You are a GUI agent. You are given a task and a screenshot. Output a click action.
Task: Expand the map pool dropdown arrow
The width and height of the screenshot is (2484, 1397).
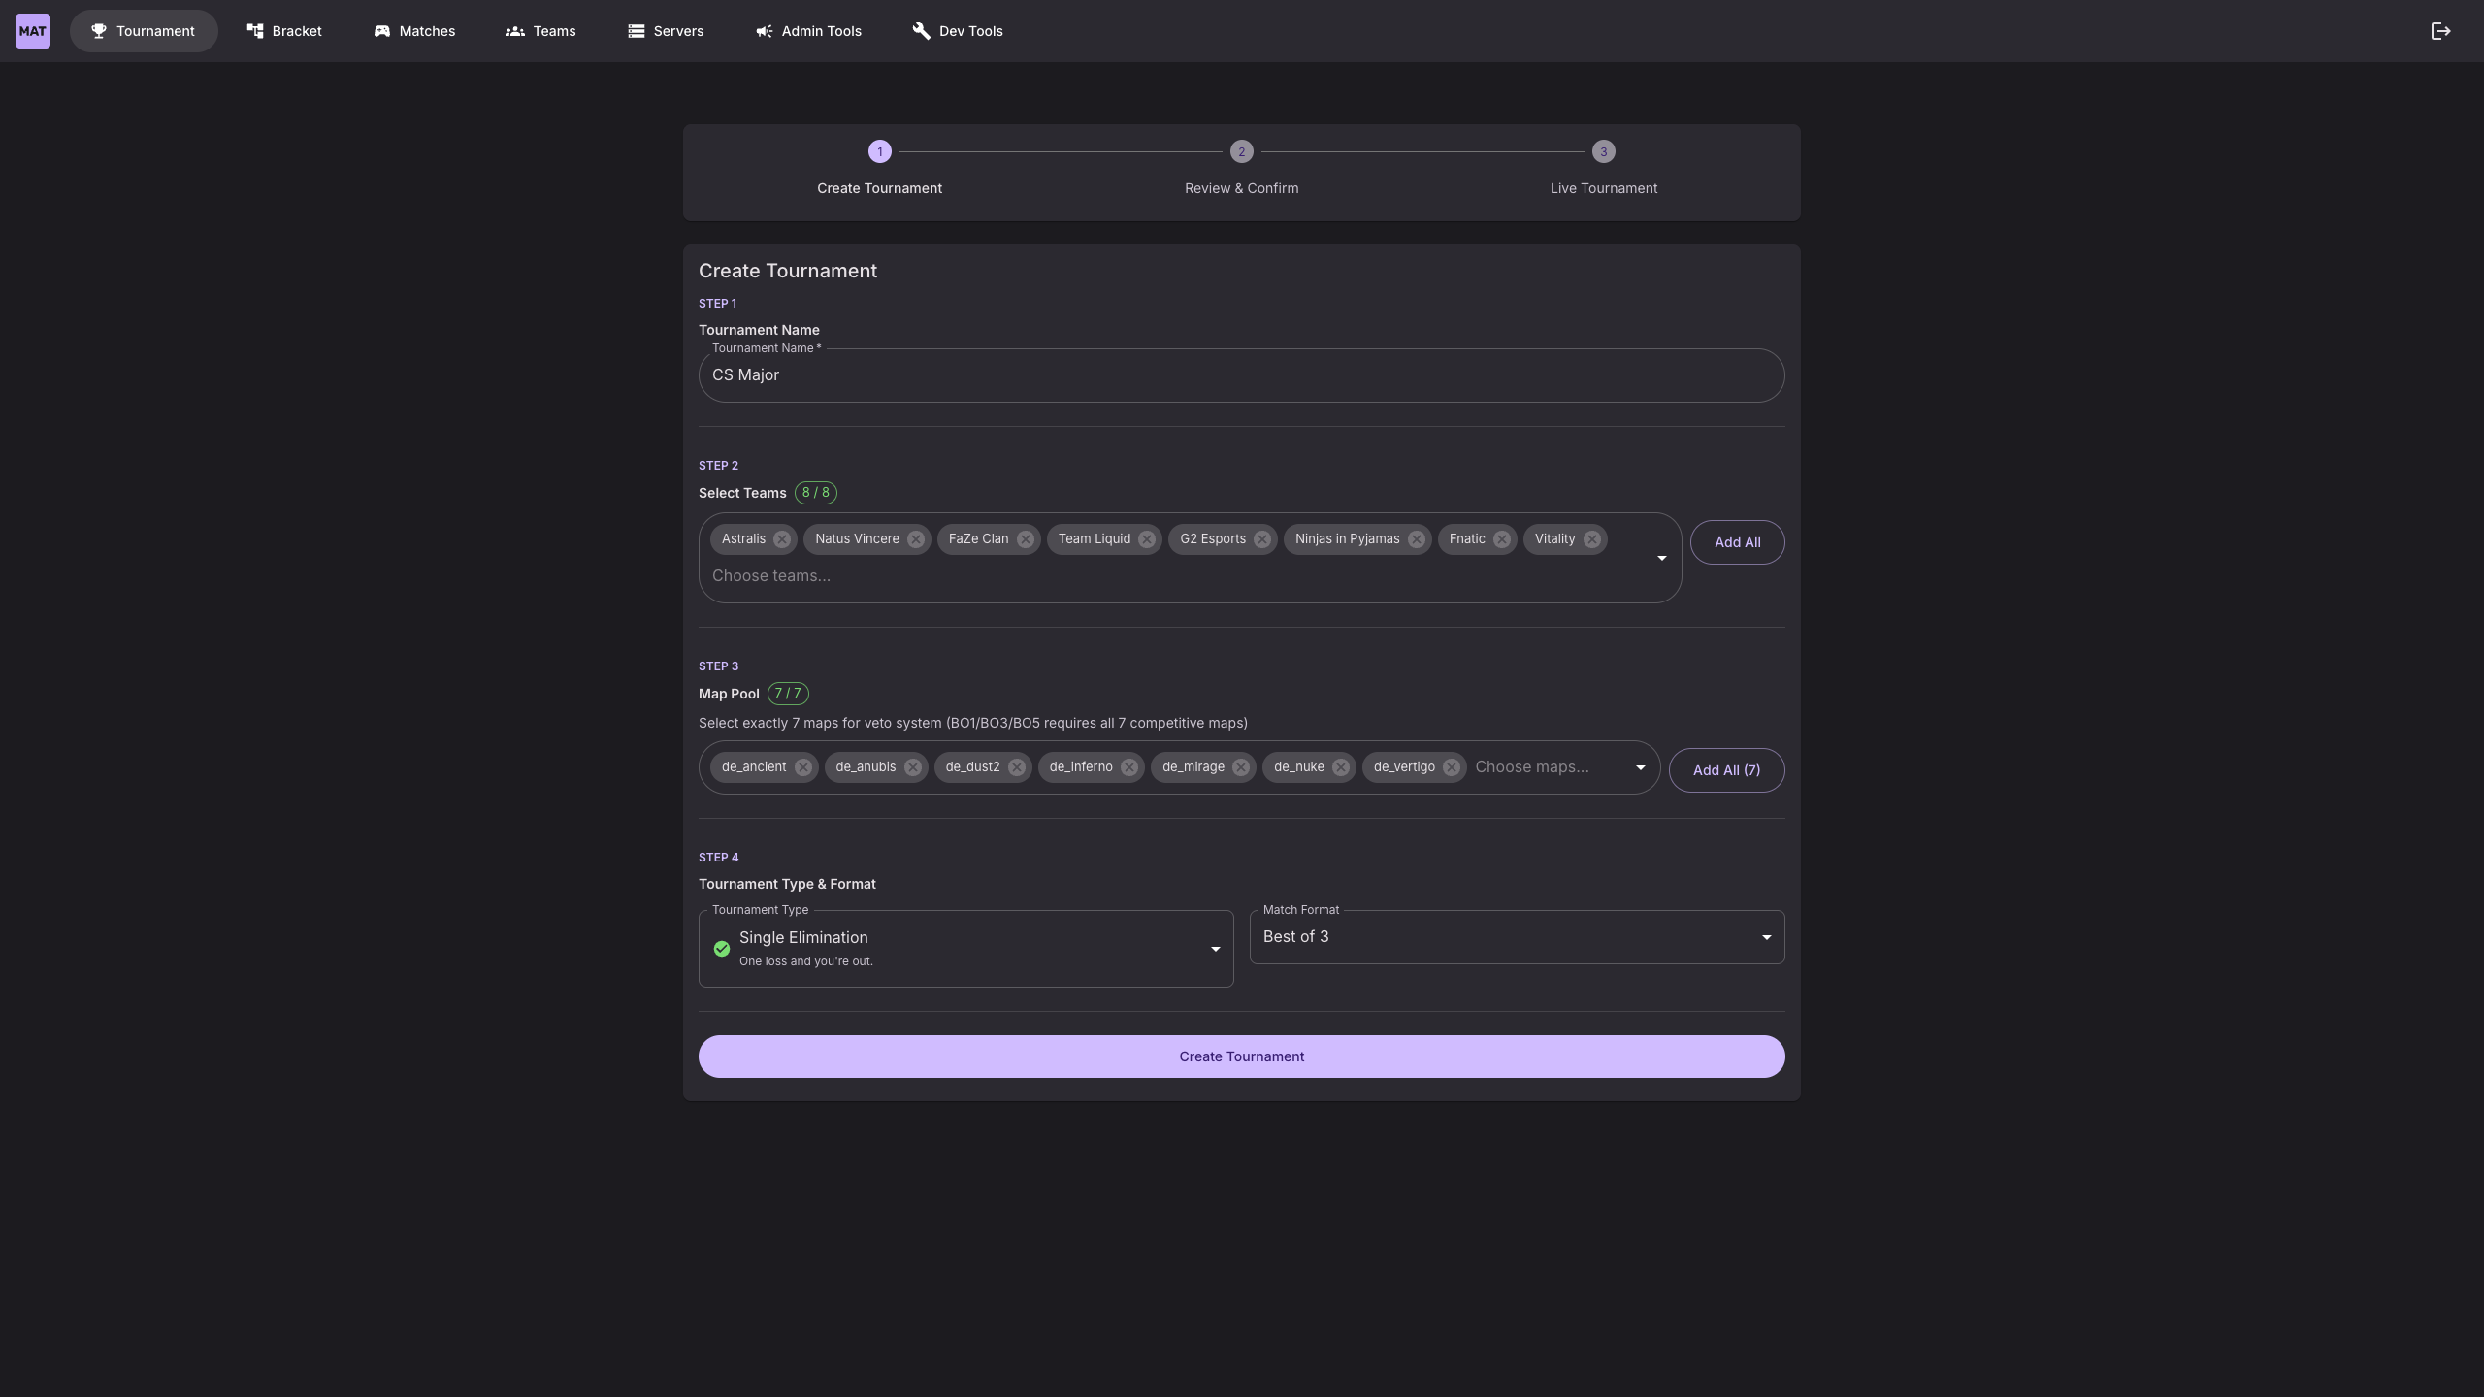(1640, 767)
